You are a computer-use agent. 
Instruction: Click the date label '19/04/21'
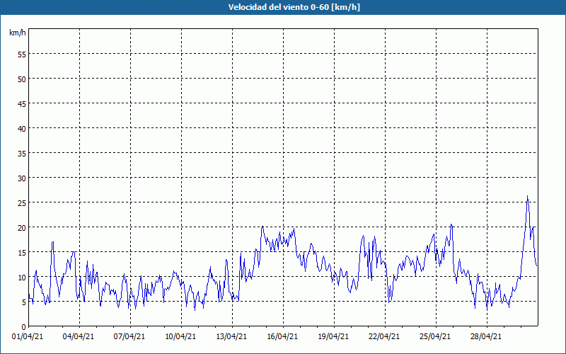[333, 336]
